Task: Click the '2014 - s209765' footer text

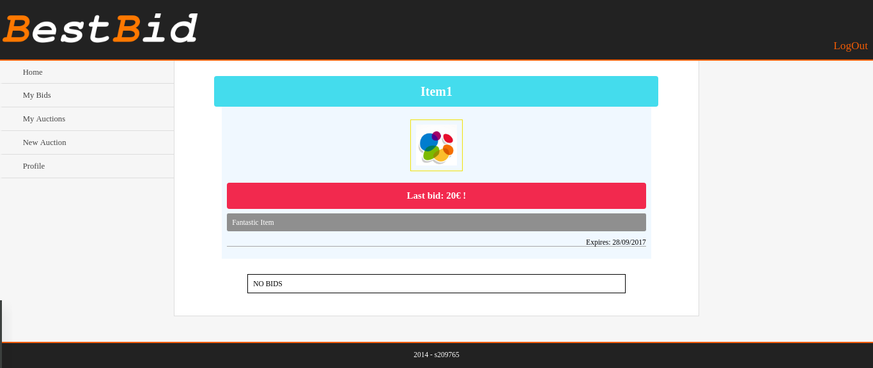Action: (x=436, y=355)
